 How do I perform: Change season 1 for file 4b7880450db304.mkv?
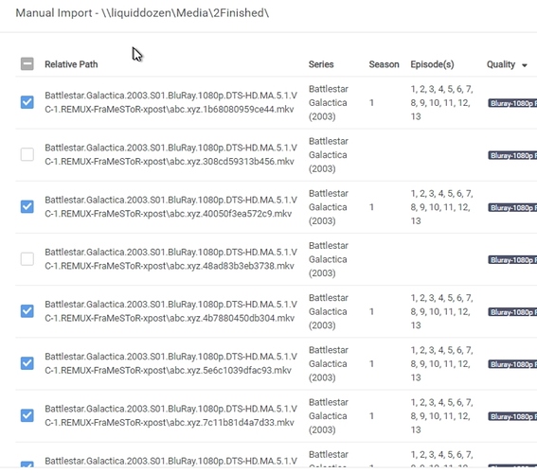[x=371, y=311]
